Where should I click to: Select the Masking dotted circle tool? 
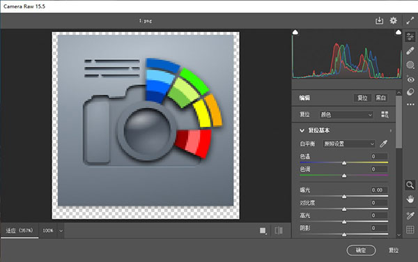[x=410, y=65]
